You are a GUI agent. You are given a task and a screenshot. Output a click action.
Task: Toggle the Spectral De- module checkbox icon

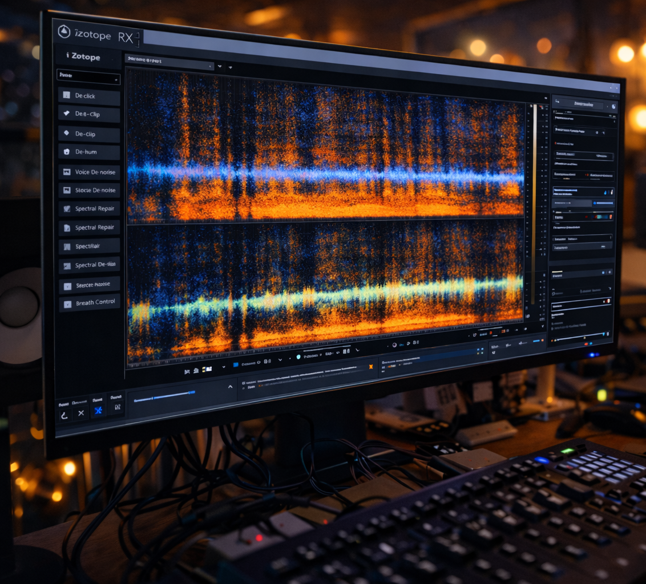(67, 266)
